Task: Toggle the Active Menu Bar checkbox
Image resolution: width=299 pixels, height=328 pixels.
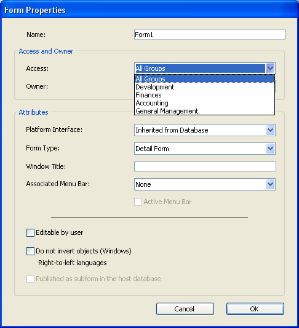Action: pos(138,202)
